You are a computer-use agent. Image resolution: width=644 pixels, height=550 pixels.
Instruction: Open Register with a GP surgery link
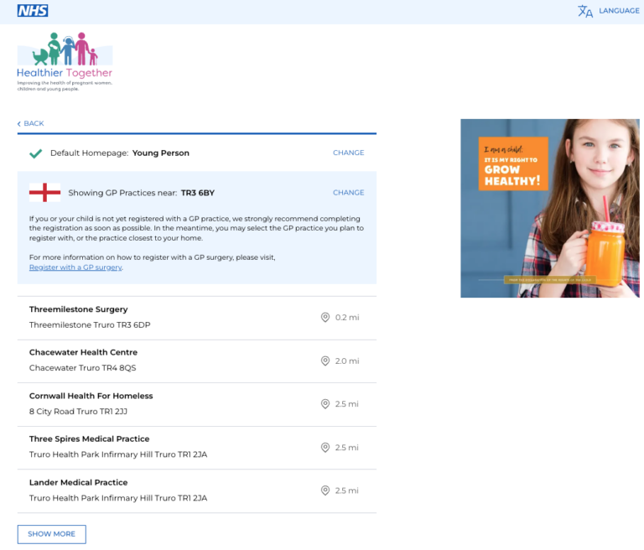75,267
